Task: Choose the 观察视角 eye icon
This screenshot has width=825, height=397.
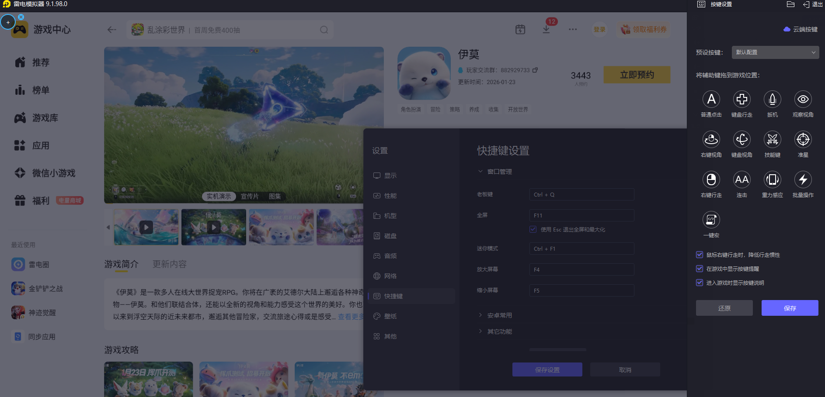Action: tap(803, 99)
